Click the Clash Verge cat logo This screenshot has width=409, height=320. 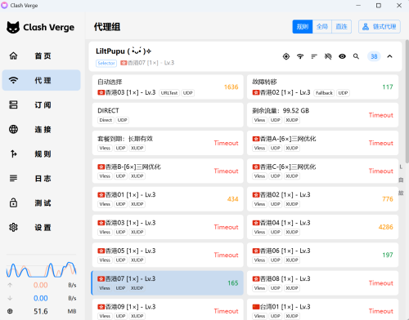13,27
